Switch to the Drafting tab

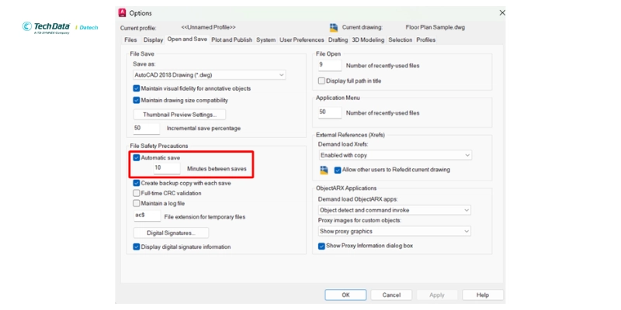point(338,40)
